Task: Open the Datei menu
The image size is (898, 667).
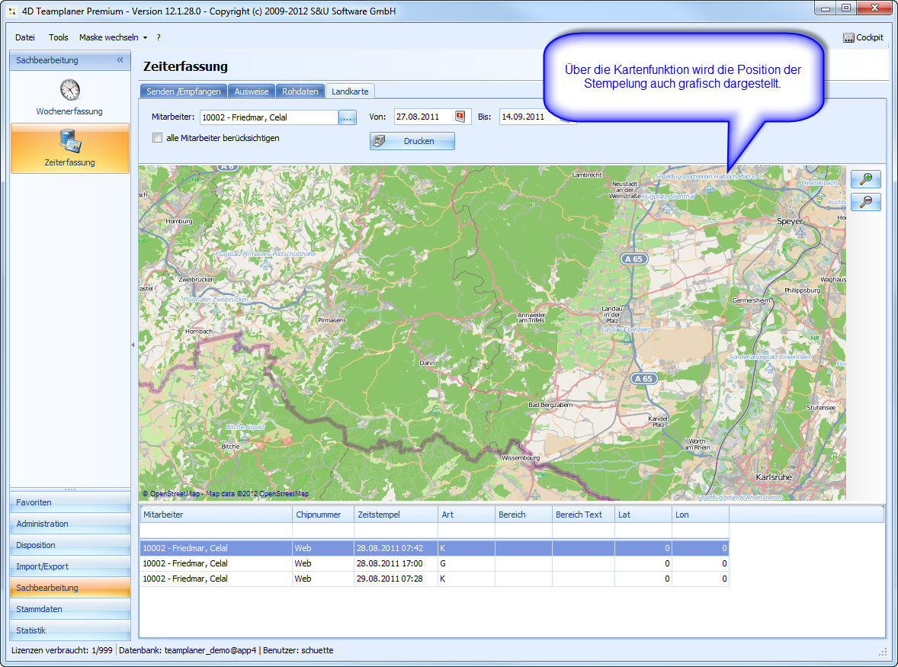Action: click(25, 37)
